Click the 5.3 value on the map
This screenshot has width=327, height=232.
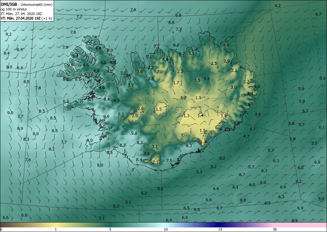199,172
